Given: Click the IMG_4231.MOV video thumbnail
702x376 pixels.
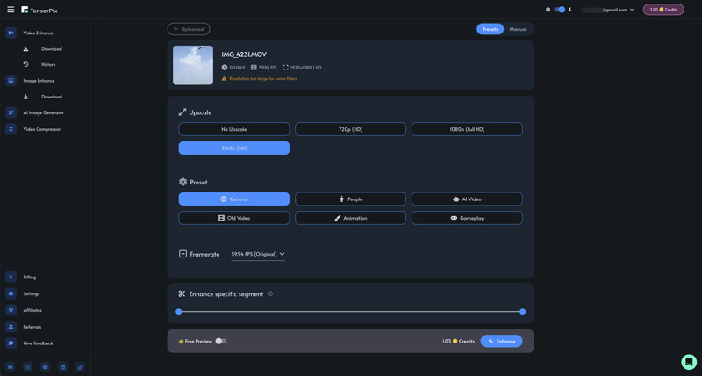Looking at the screenshot, I should click(x=193, y=65).
